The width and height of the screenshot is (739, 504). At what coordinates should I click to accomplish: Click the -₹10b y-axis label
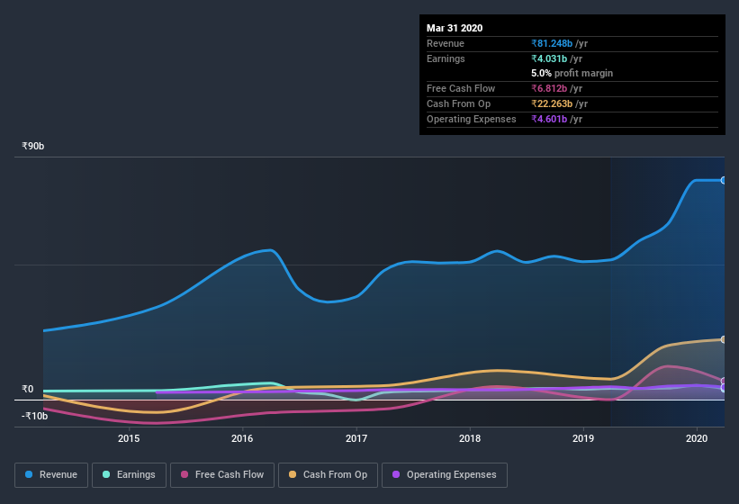point(34,416)
